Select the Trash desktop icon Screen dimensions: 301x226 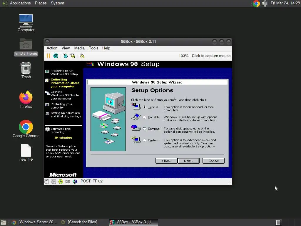coord(26,70)
